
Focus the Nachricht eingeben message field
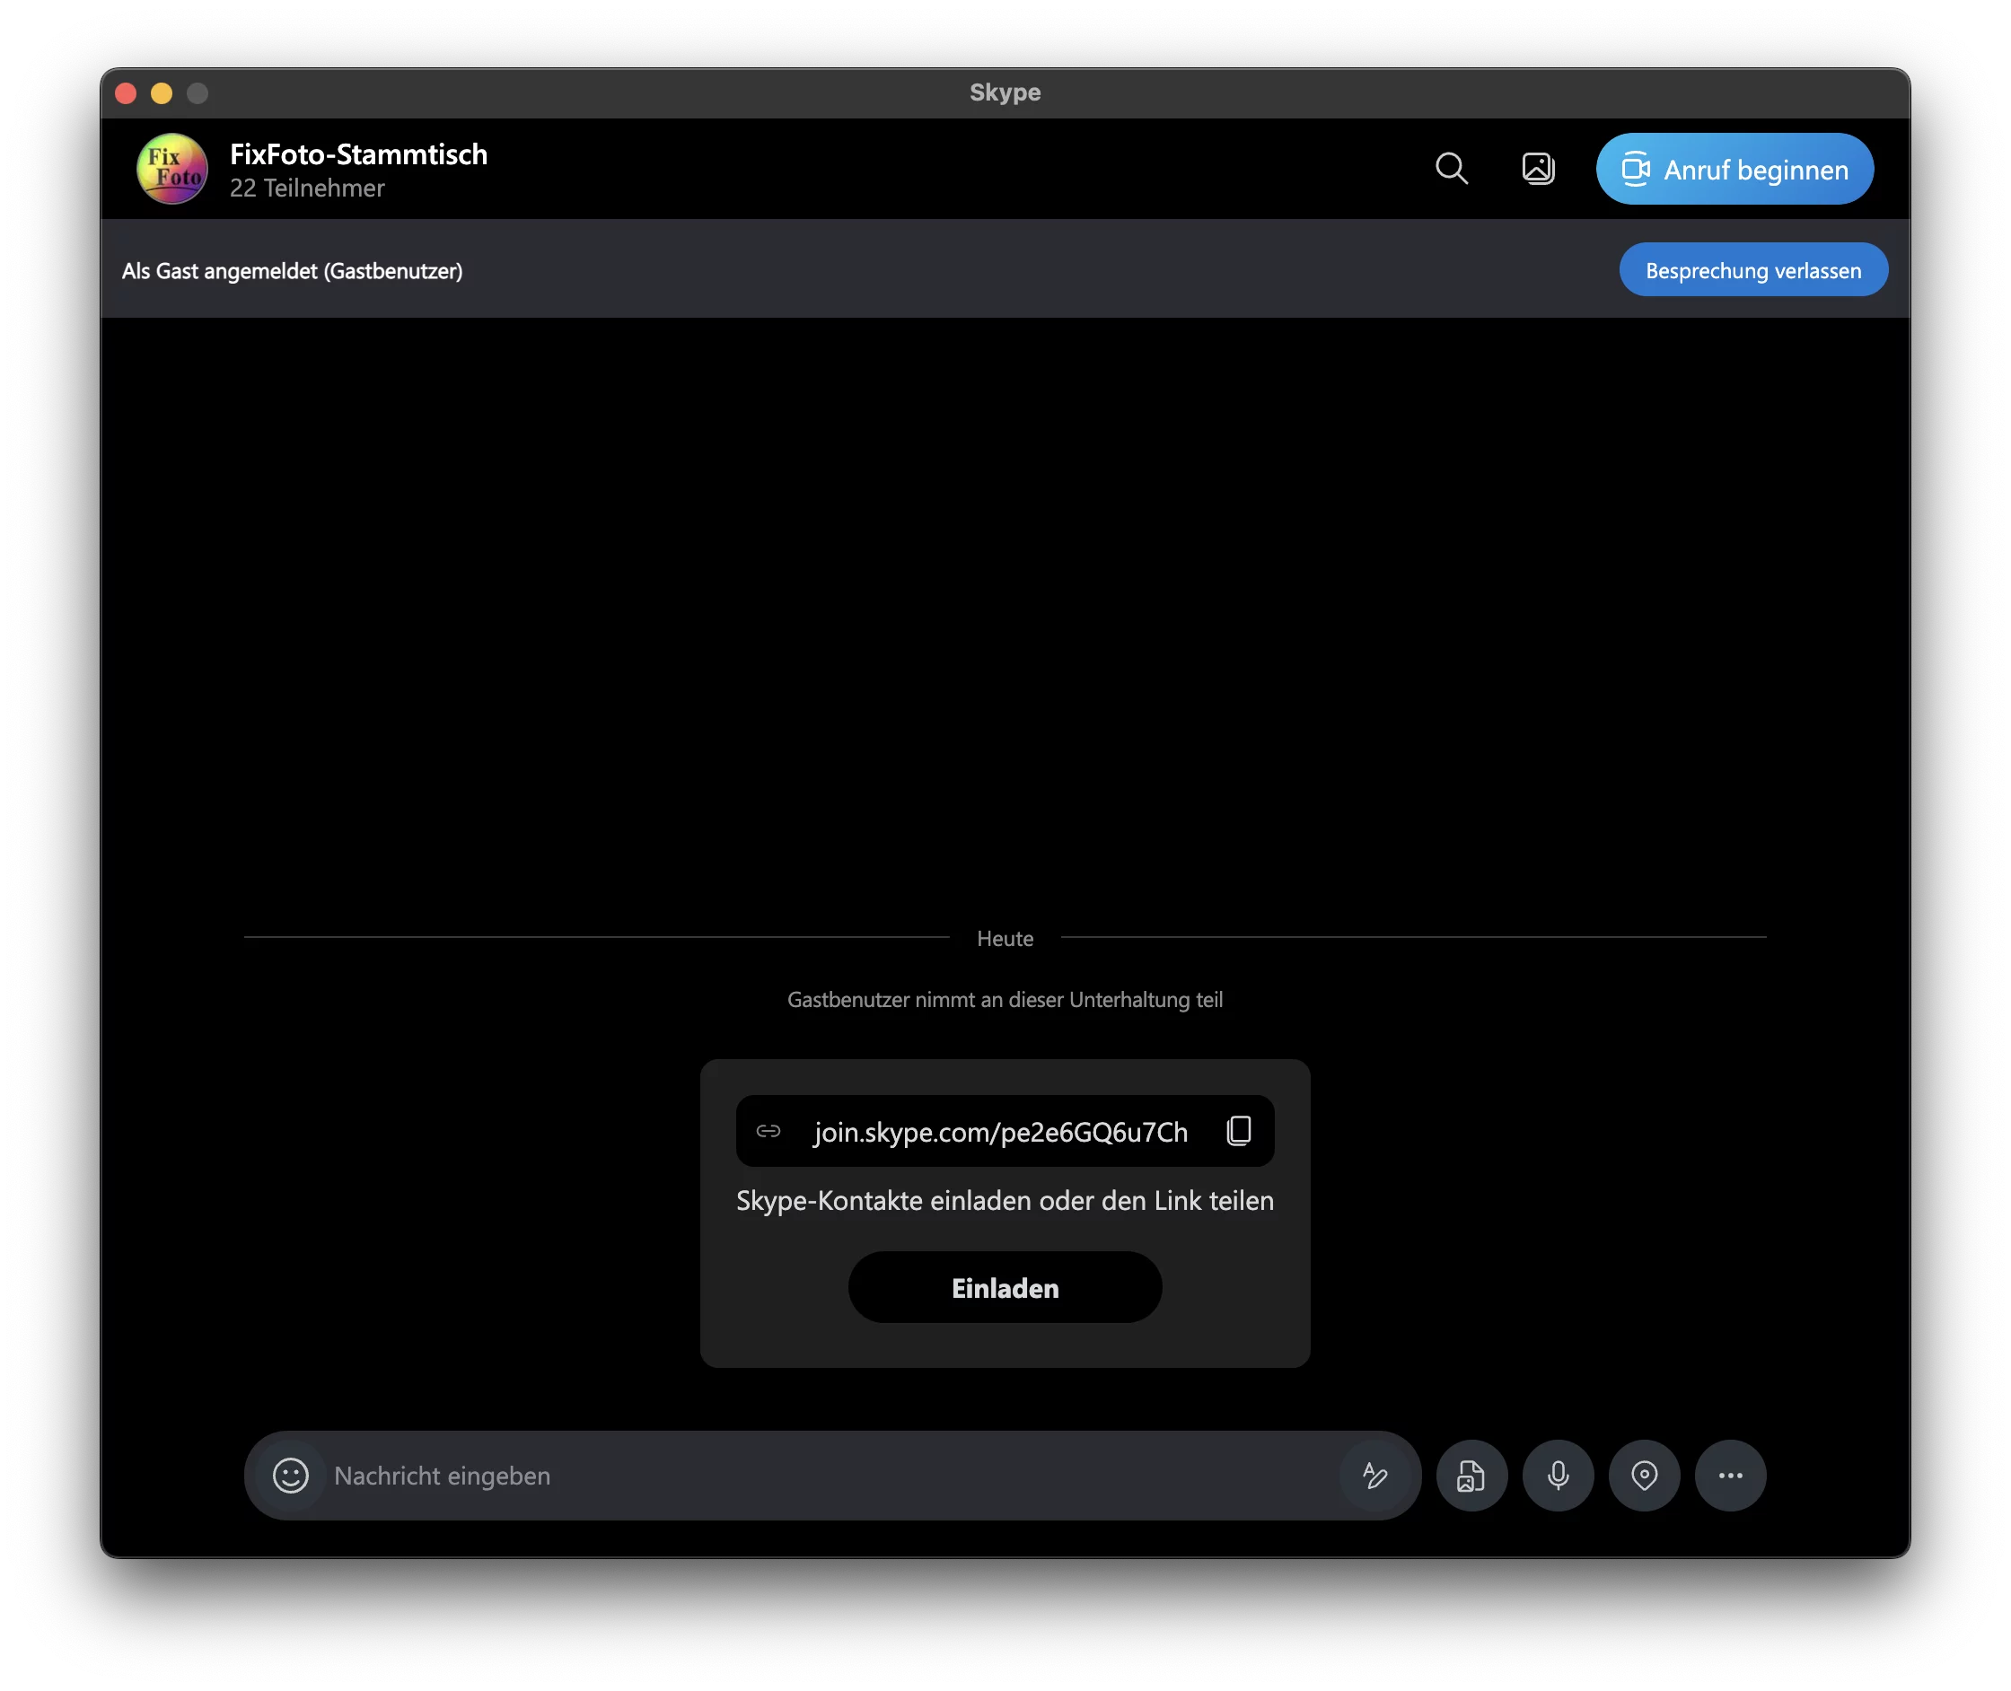point(832,1476)
